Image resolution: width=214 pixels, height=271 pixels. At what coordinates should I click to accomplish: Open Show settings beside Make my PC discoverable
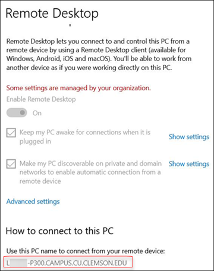[x=189, y=164]
